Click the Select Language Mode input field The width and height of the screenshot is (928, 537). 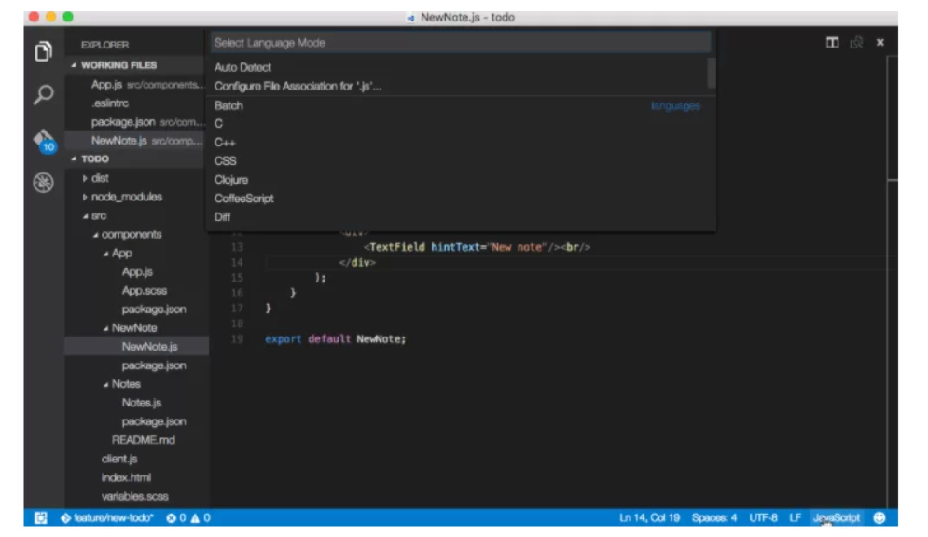pos(373,41)
